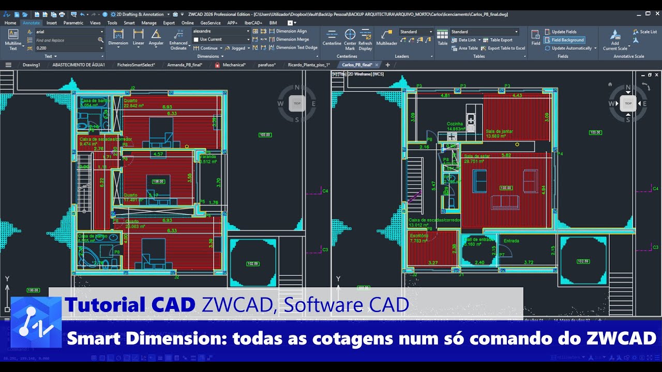Screen dimensions: 662x372
Task: Activate the Dimension smart tool
Action: tap(118, 37)
